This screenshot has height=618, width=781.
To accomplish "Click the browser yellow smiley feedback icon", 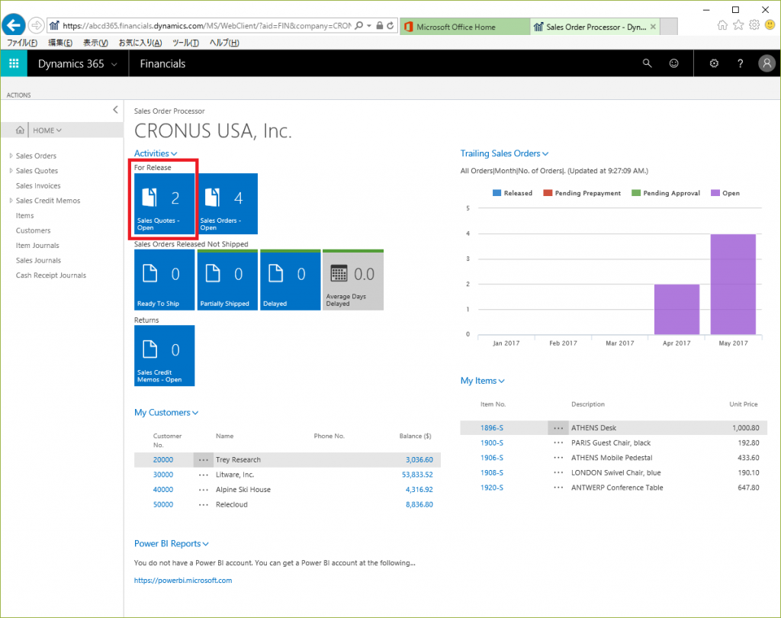I will click(770, 25).
